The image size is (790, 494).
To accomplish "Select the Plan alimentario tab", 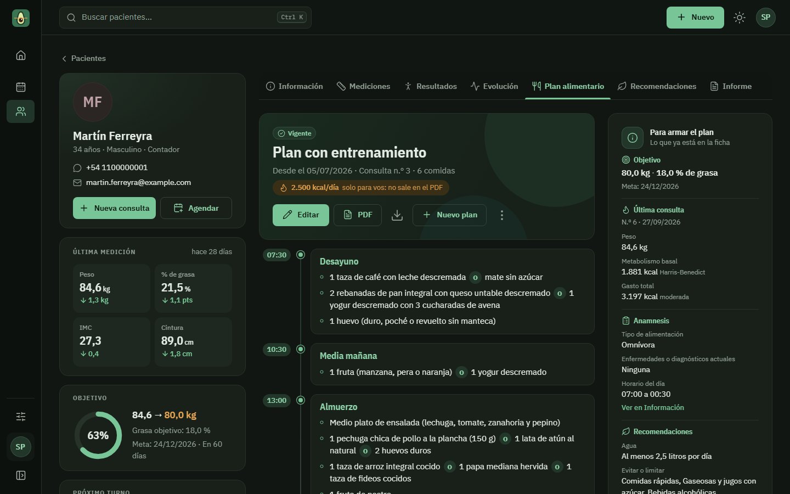I will coord(568,86).
